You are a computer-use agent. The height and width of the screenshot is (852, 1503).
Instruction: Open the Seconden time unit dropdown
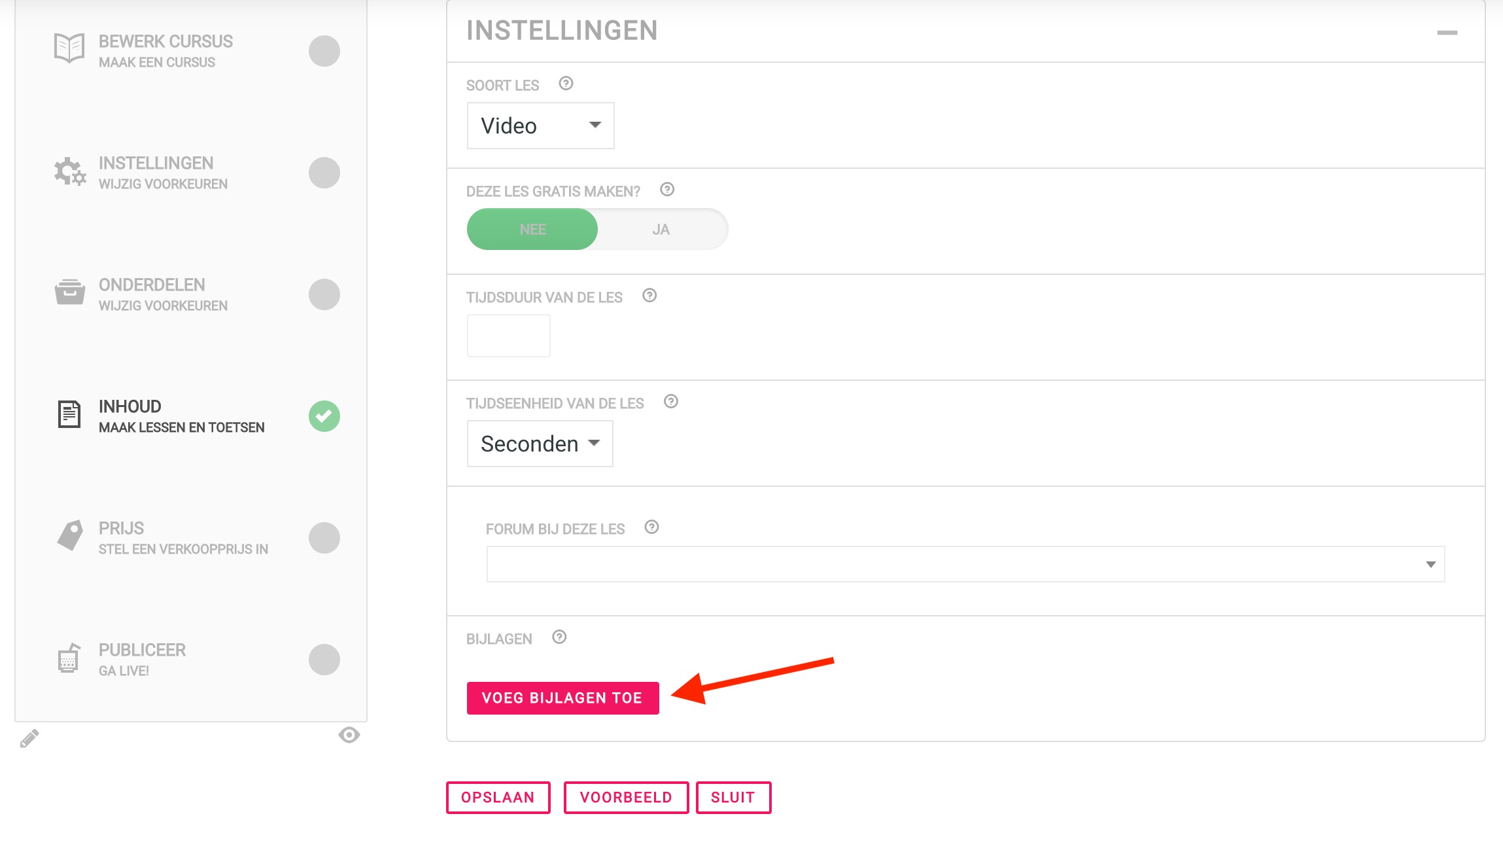(540, 444)
